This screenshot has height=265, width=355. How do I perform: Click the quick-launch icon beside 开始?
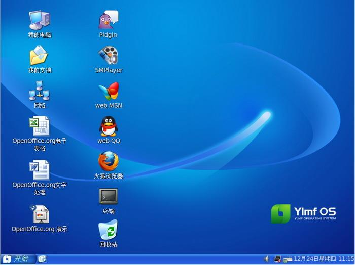[42, 259]
